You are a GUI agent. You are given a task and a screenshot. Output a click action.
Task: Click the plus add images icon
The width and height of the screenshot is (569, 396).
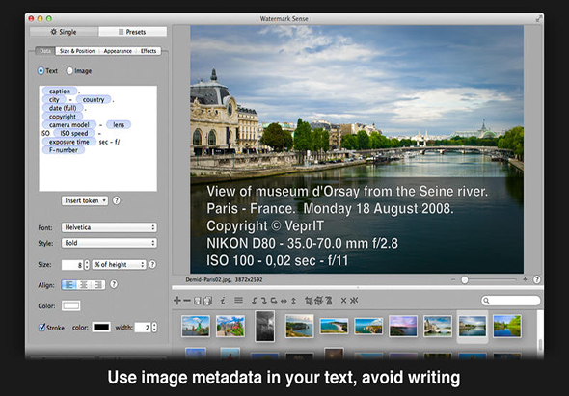[x=177, y=301]
